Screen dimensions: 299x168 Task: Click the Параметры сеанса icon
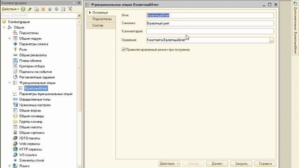coord(15,44)
